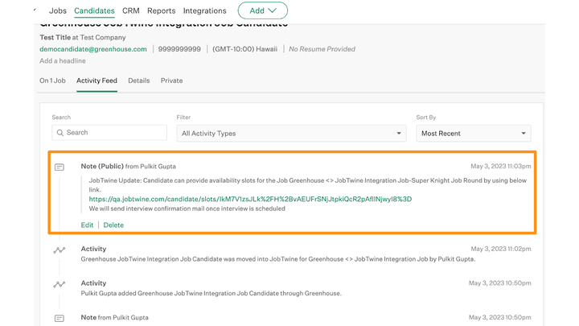Open the Add button dropdown

pyautogui.click(x=262, y=10)
